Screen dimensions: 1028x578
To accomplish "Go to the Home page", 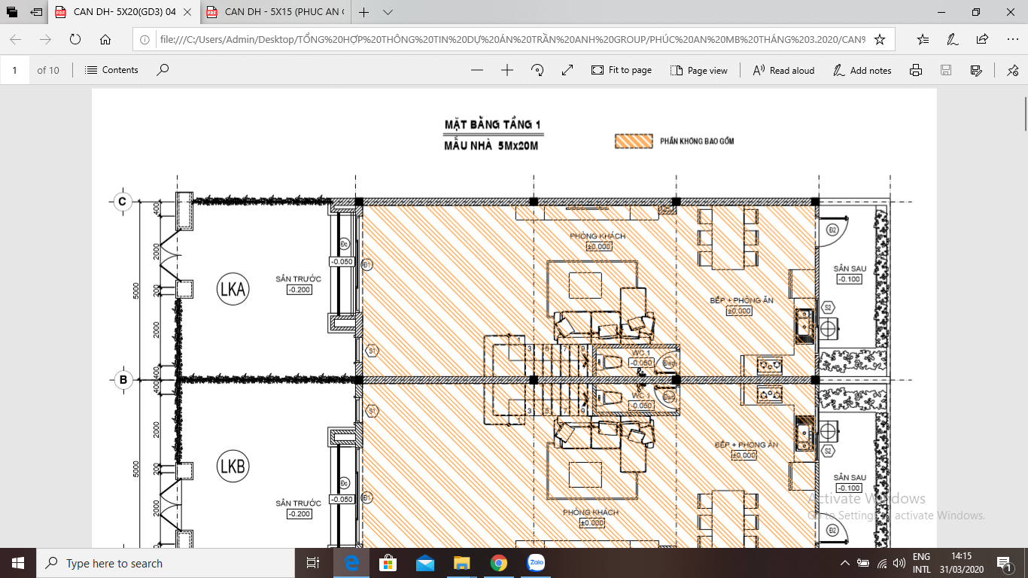I will 105,39.
